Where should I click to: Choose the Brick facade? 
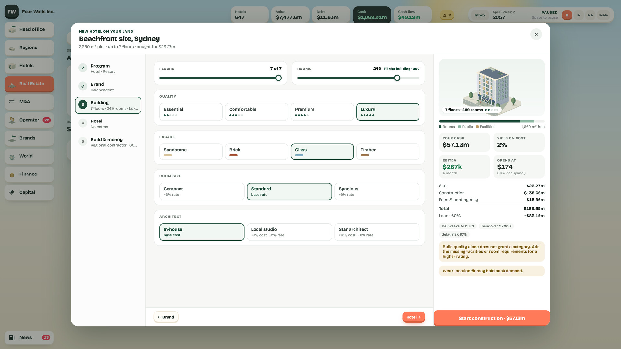pyautogui.click(x=256, y=152)
